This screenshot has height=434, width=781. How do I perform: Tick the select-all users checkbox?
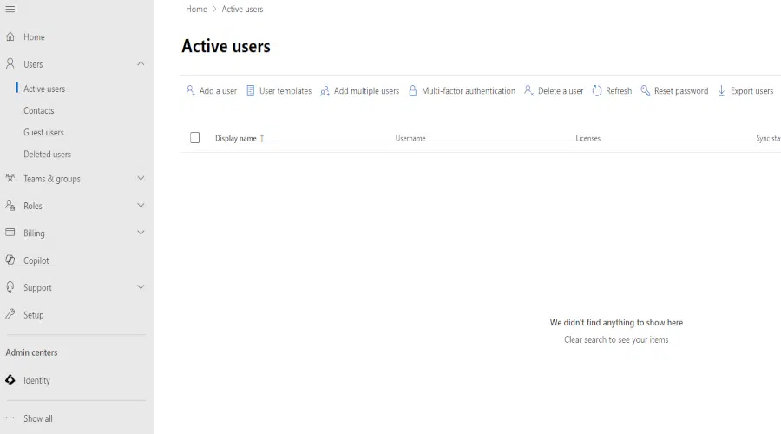tap(194, 138)
